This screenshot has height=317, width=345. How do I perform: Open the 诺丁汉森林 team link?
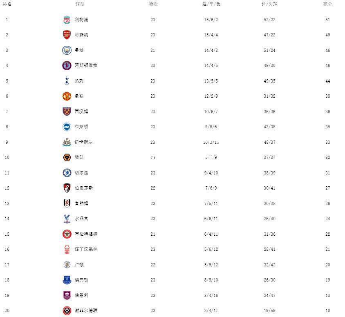(86, 249)
